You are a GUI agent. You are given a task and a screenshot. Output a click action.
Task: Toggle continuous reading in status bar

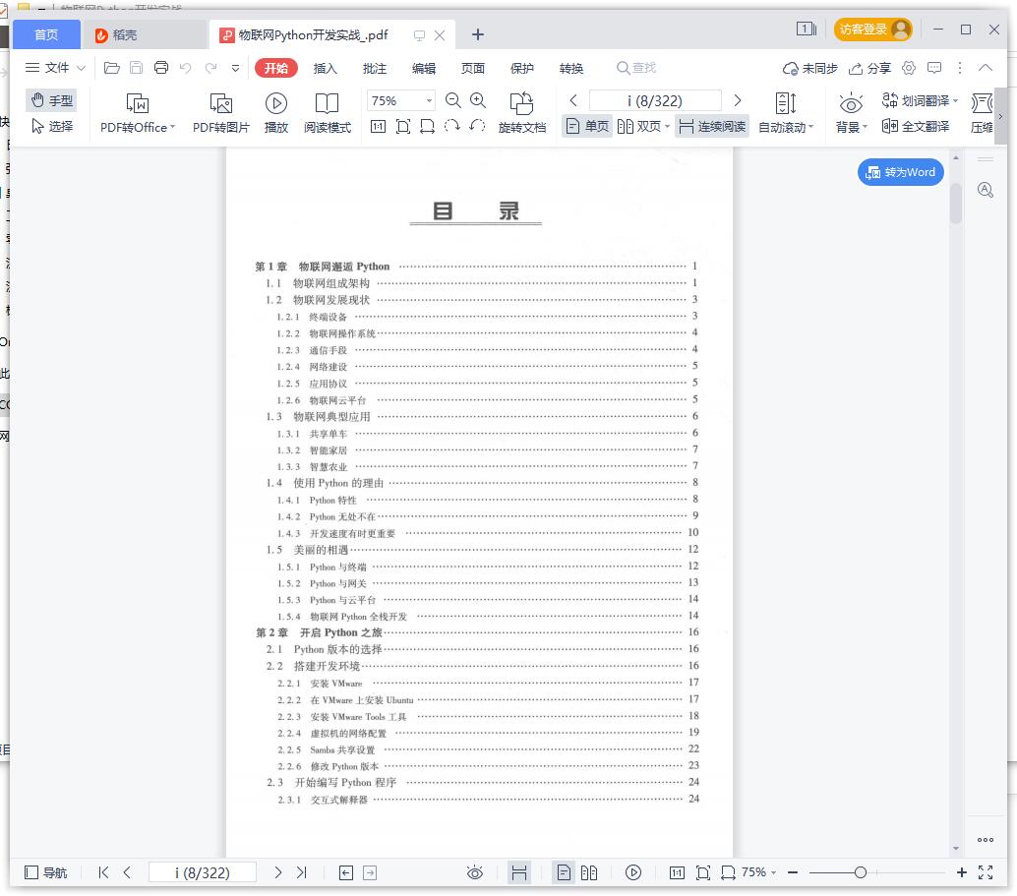tap(519, 872)
